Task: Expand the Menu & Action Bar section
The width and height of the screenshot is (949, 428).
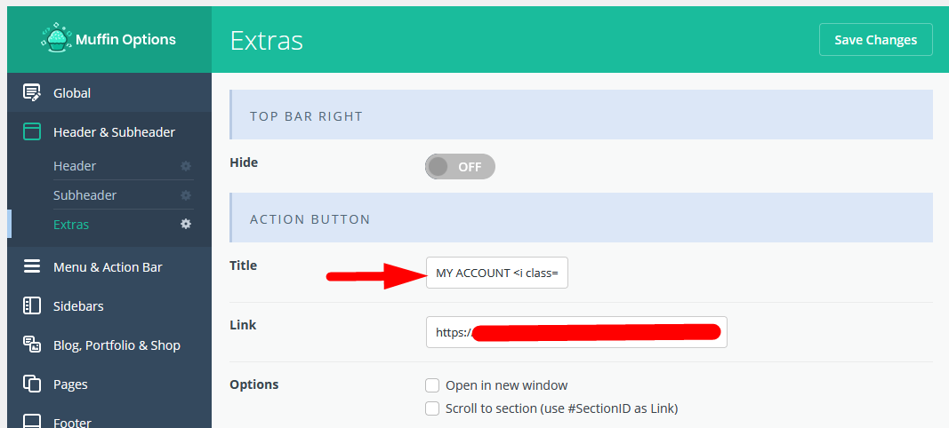Action: point(109,266)
